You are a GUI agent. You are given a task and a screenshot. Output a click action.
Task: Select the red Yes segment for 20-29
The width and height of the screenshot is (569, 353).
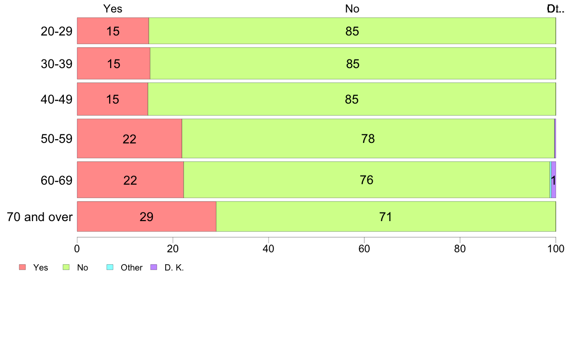113,31
